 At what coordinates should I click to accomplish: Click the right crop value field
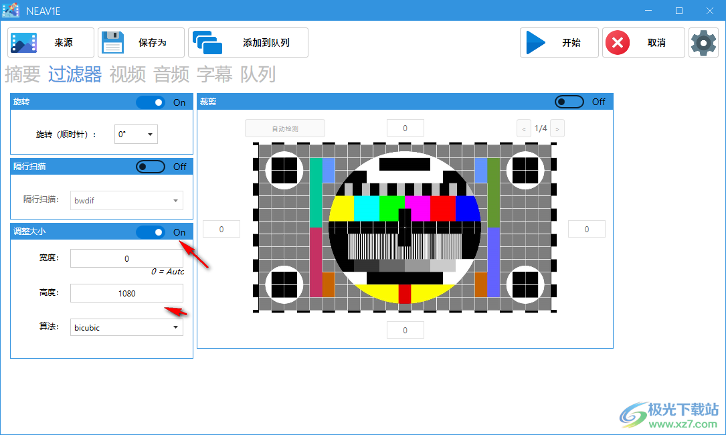tap(587, 229)
